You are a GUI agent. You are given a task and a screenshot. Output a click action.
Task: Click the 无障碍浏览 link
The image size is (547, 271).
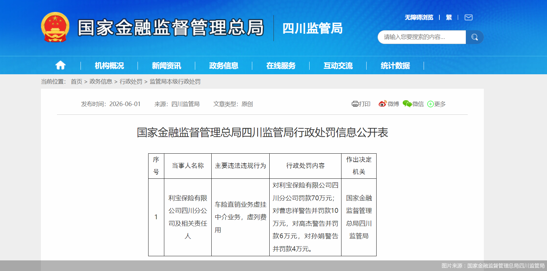coord(419,17)
